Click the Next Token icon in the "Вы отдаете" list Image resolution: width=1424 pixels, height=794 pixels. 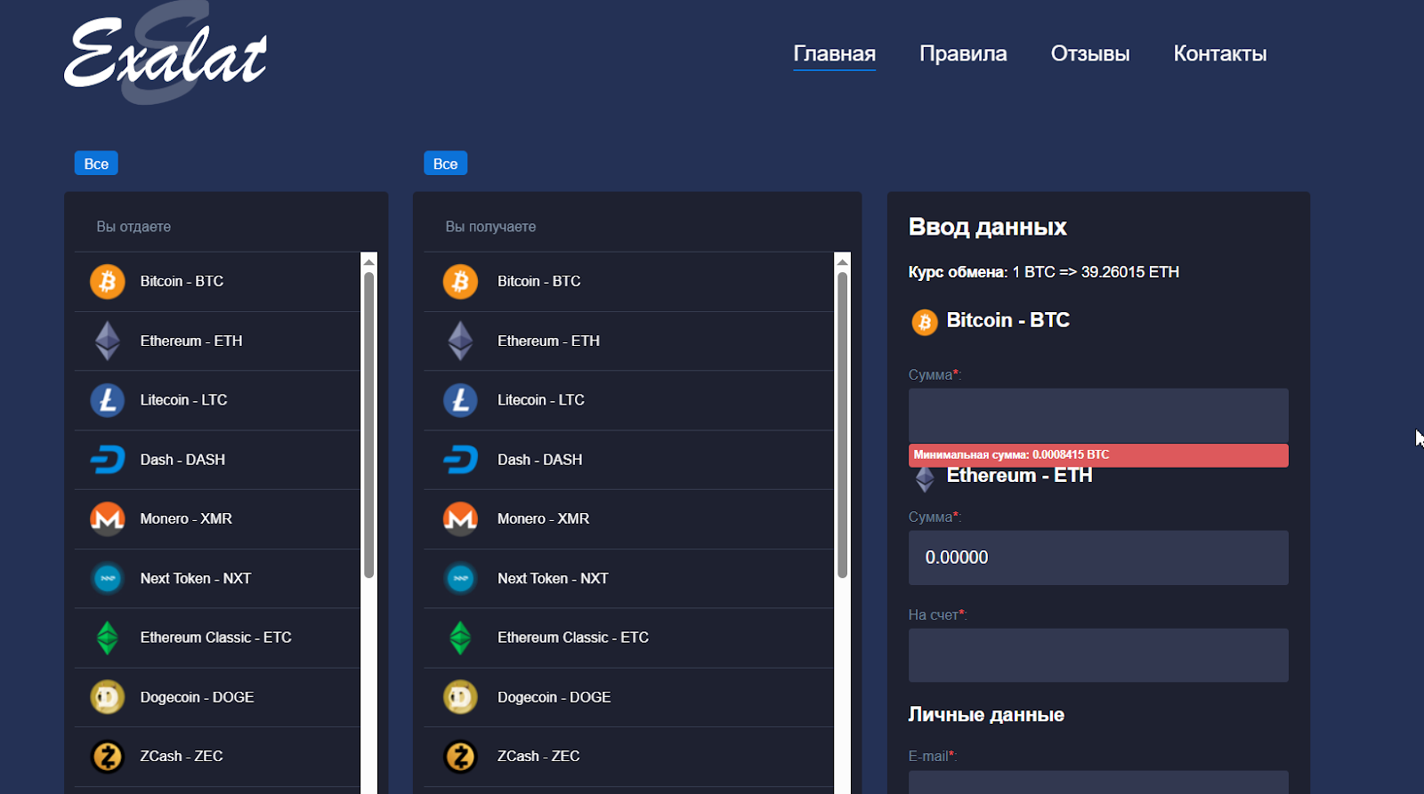coord(108,578)
